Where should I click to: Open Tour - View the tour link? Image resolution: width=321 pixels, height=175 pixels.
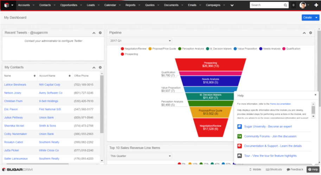tap(270, 156)
